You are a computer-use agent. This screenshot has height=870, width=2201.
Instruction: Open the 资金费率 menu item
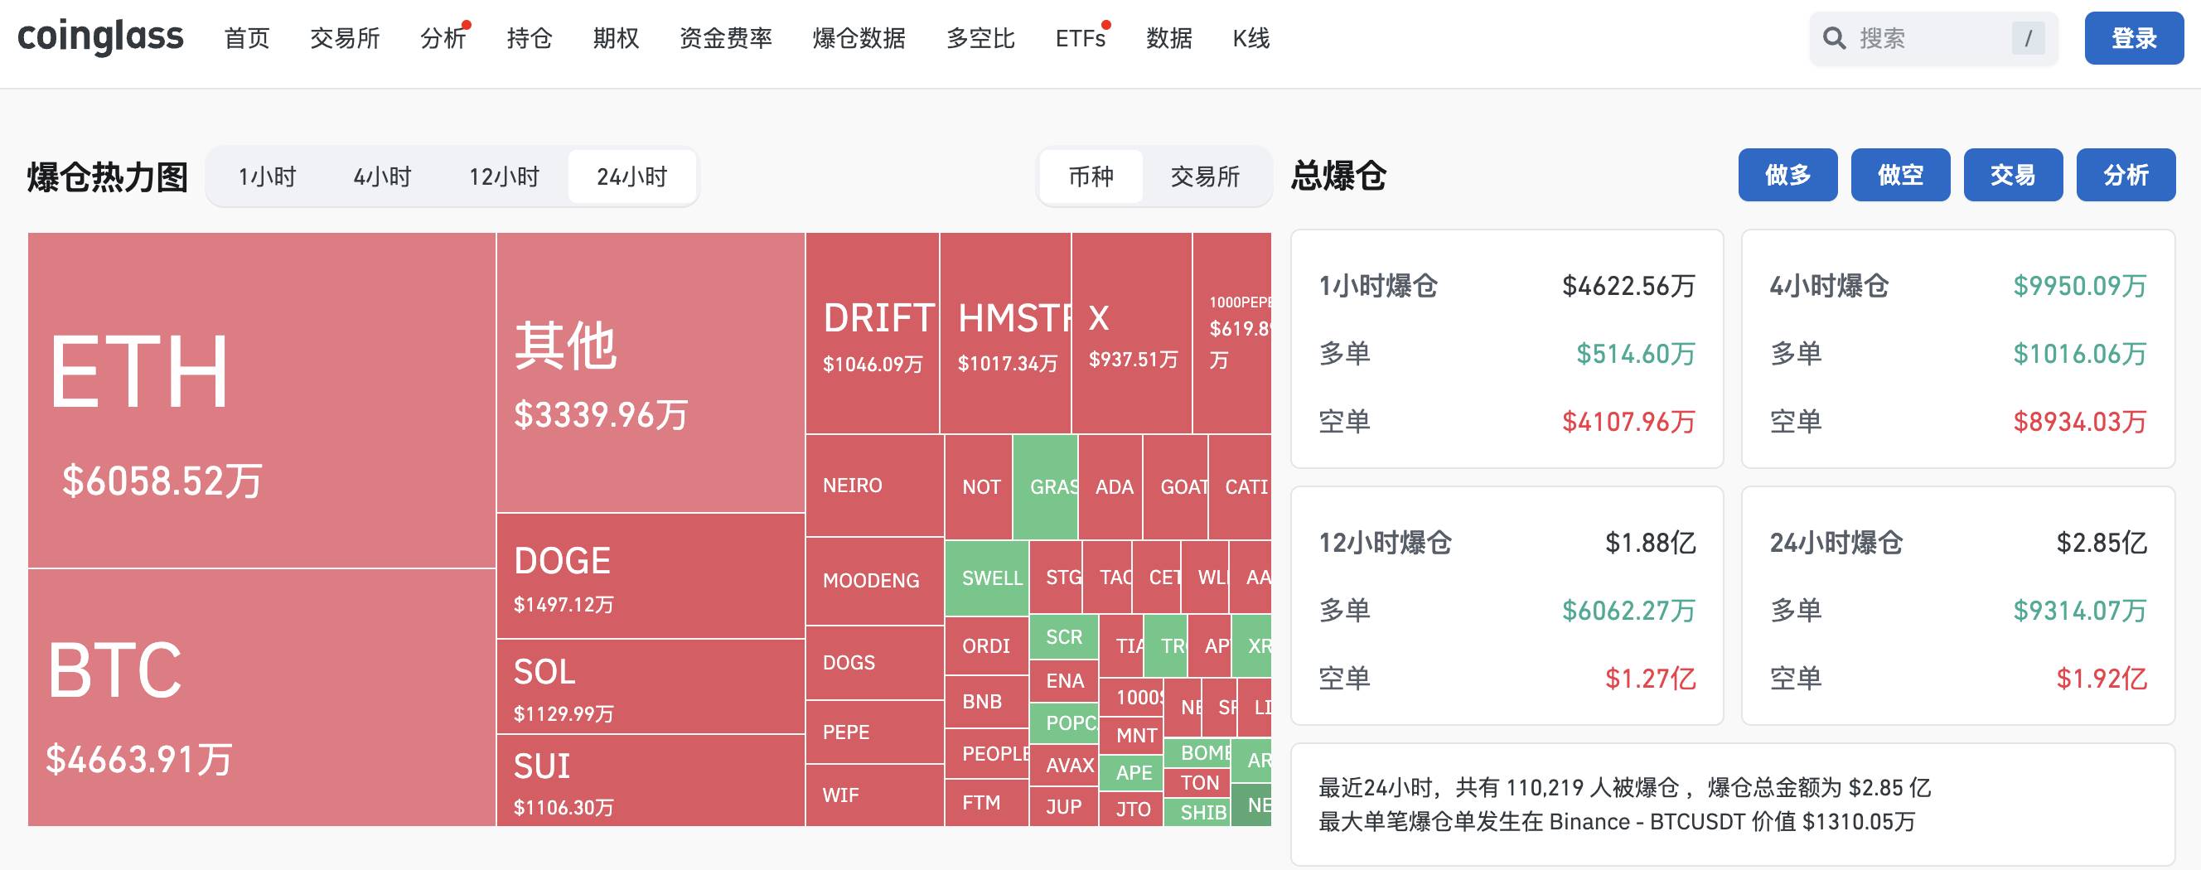pos(725,38)
